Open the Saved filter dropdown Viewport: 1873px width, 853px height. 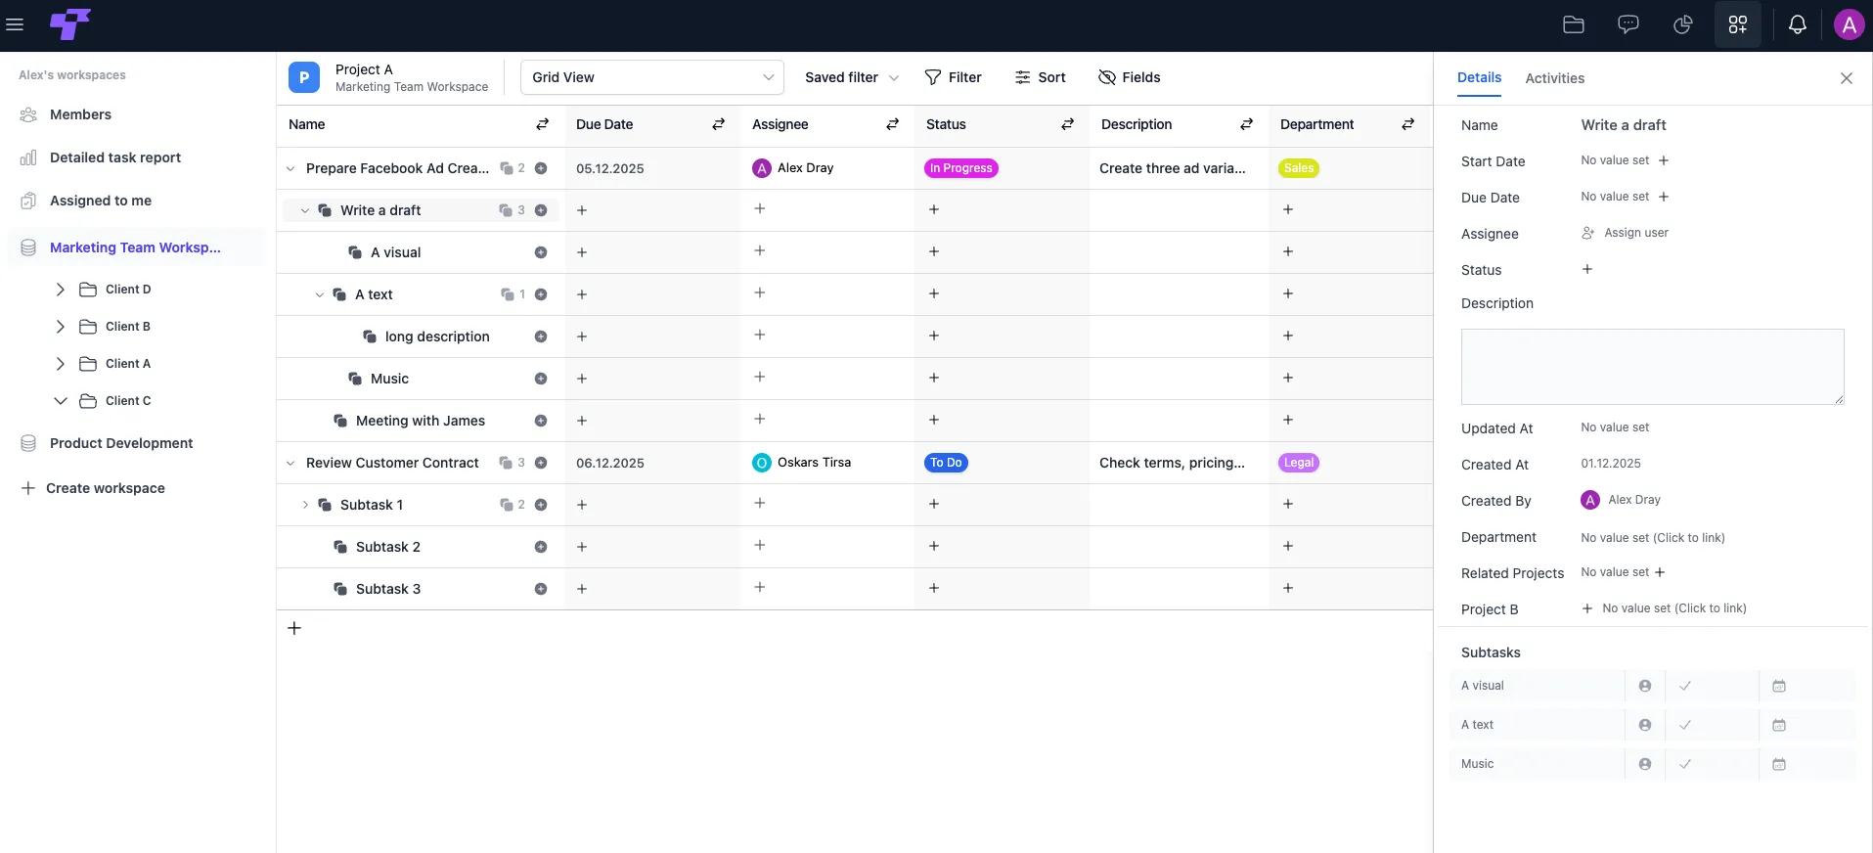point(852,77)
